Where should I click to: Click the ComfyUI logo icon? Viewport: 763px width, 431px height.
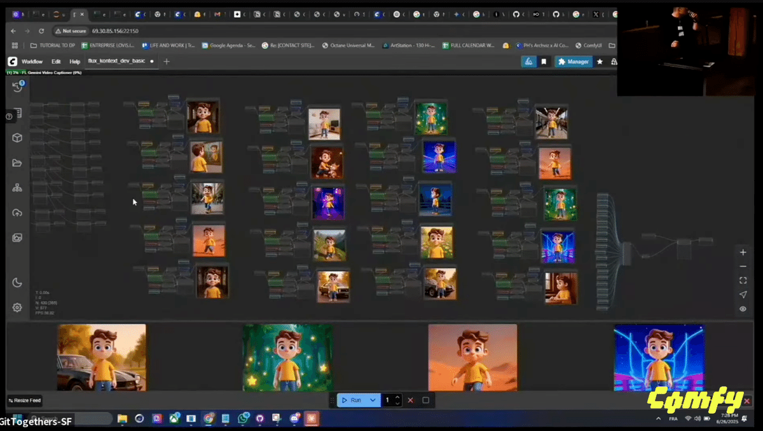[x=12, y=62]
